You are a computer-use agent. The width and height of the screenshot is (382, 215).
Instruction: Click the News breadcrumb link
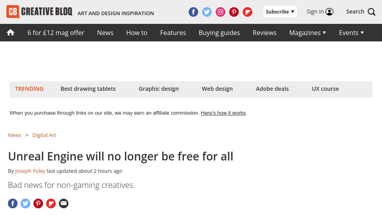(15, 135)
